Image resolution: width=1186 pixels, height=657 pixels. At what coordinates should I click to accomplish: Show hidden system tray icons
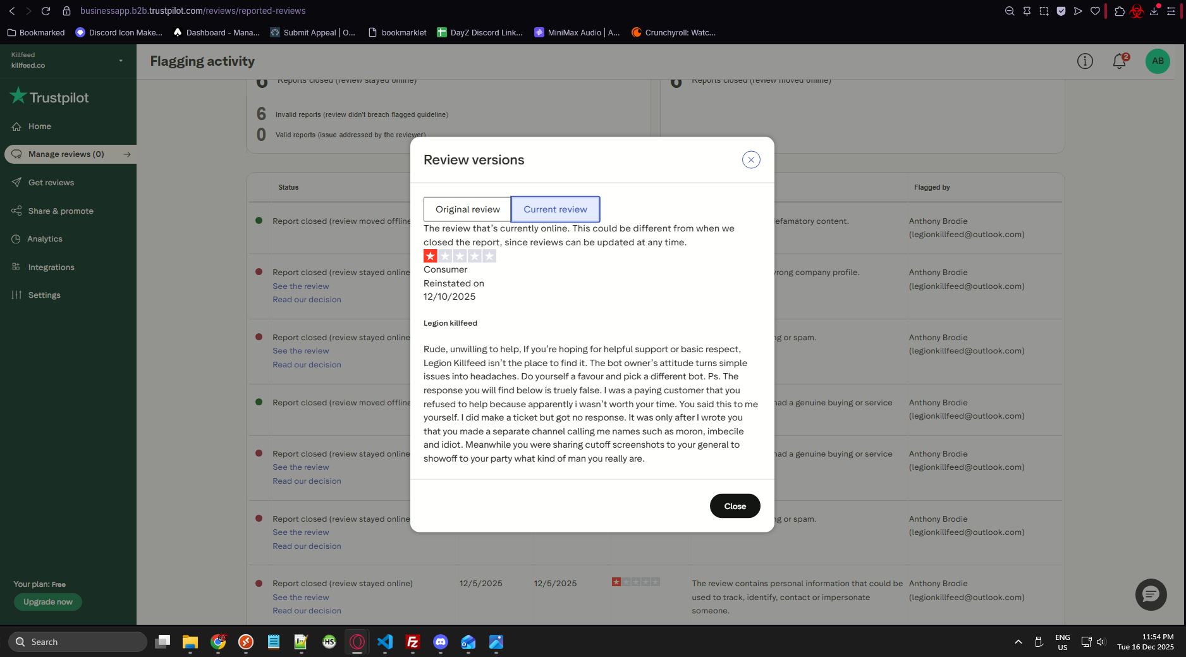pos(1018,642)
